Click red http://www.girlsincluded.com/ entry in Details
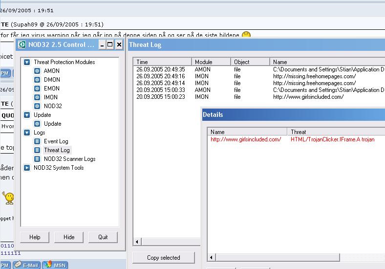This screenshot has width=385, height=269. click(x=246, y=139)
